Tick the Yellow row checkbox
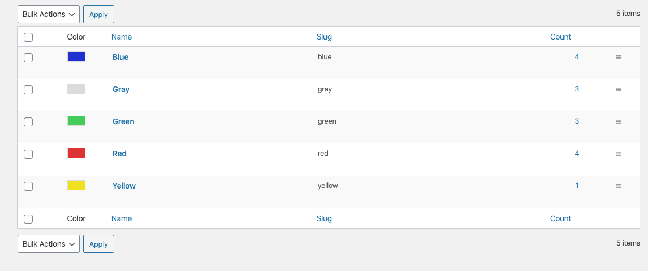This screenshot has height=271, width=648. (x=29, y=186)
